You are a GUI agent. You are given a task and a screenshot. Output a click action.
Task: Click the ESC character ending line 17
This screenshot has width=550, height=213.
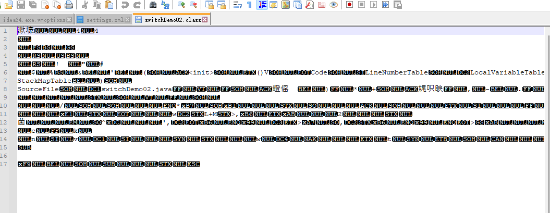(x=193, y=164)
